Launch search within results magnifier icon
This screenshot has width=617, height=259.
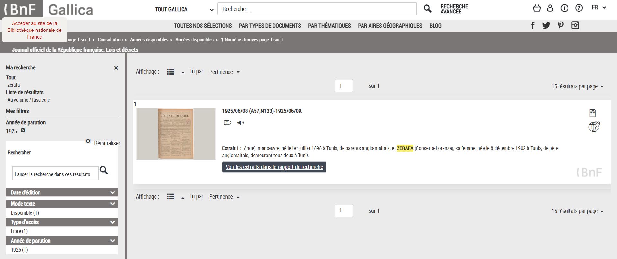104,170
